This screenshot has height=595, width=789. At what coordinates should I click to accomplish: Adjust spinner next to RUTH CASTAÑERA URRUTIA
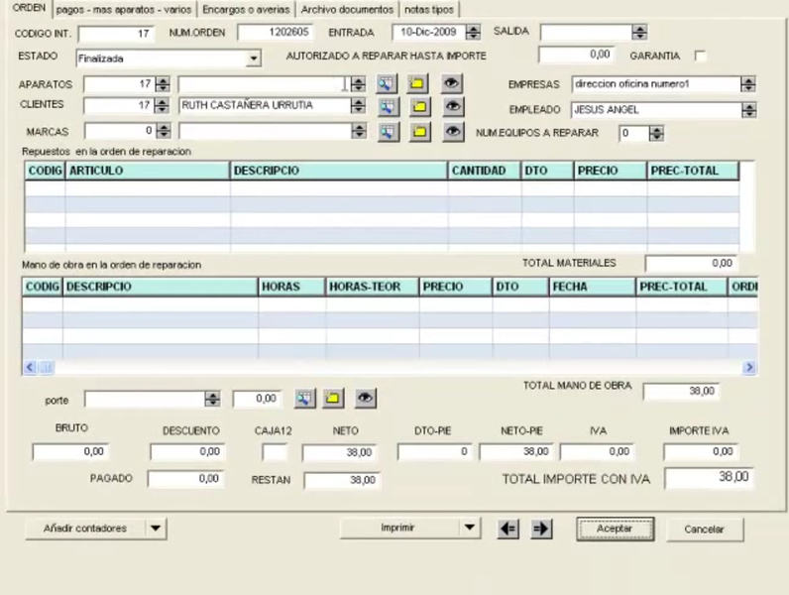coord(358,105)
